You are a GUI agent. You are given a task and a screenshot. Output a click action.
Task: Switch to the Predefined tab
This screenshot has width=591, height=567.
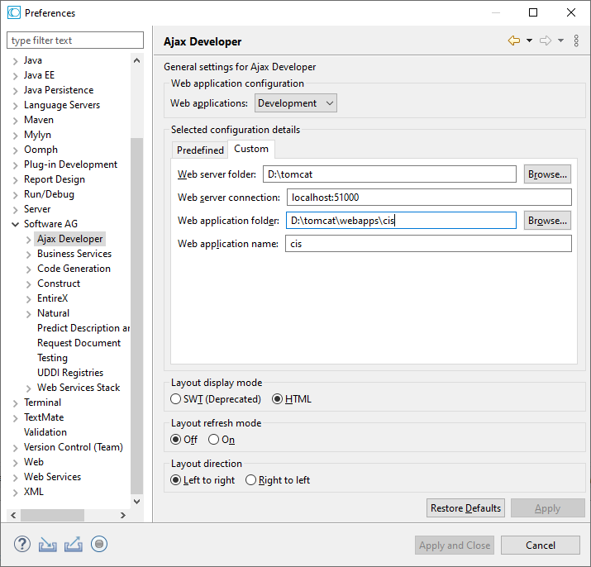pos(200,150)
